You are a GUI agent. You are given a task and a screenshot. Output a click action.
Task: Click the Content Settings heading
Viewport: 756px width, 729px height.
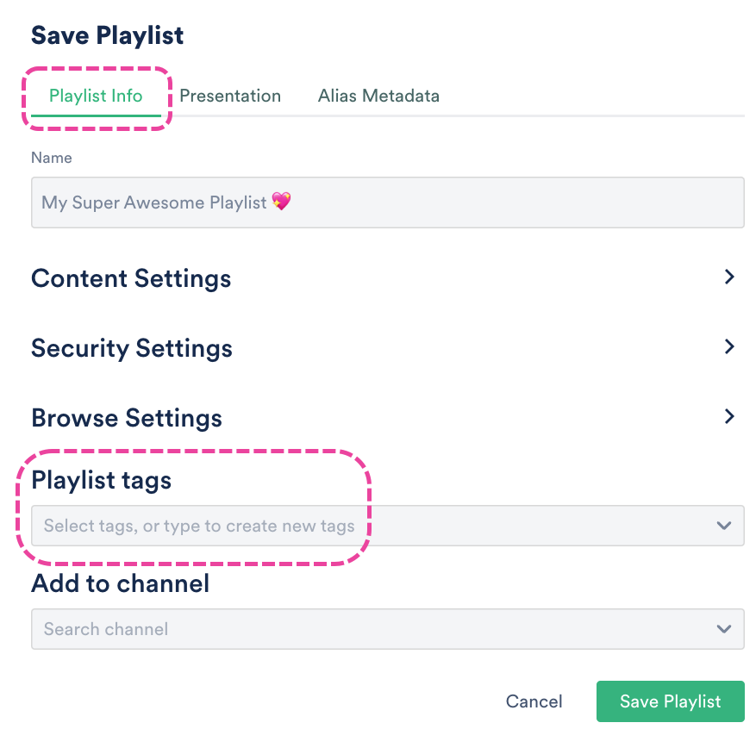[x=131, y=279]
